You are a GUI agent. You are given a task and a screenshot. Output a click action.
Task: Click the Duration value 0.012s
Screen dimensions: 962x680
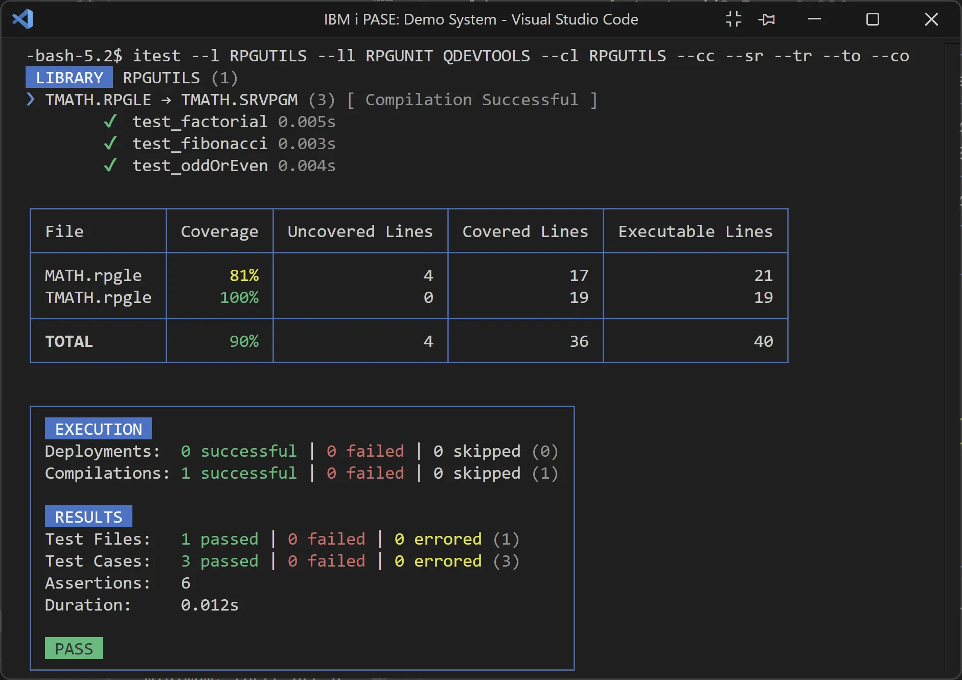(210, 605)
